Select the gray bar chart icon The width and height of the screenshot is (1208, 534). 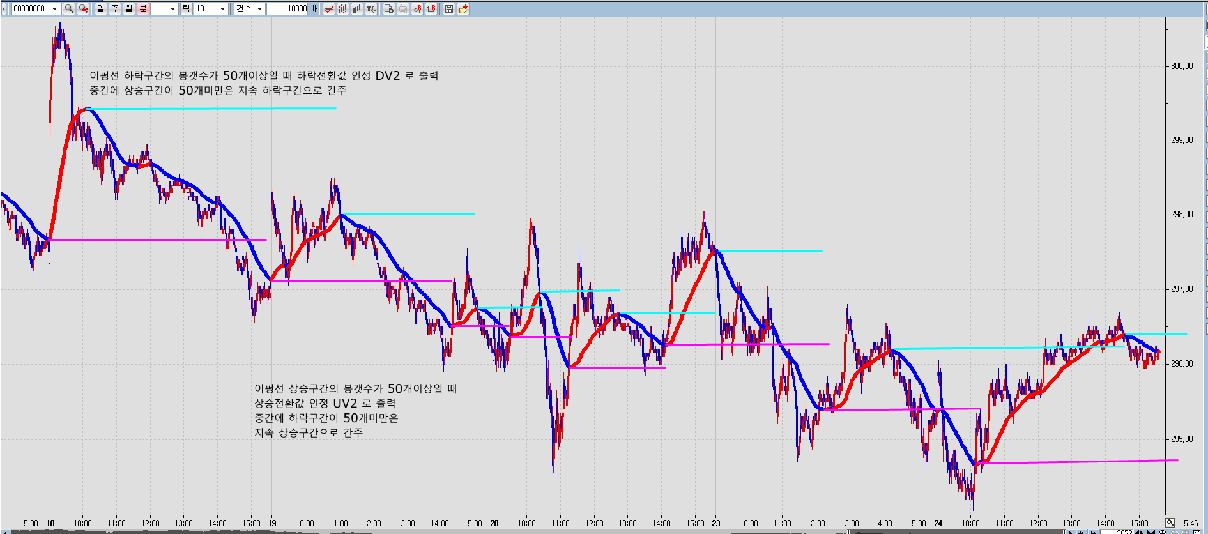(357, 9)
